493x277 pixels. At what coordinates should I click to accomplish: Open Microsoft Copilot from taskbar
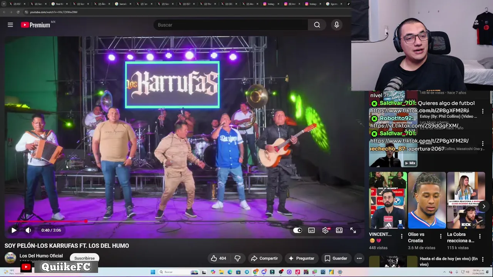pos(213,272)
